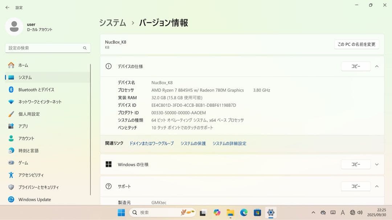Image resolution: width=392 pixels, height=220 pixels.
Task: Open the システムの保護 link
Action: [x=193, y=143]
